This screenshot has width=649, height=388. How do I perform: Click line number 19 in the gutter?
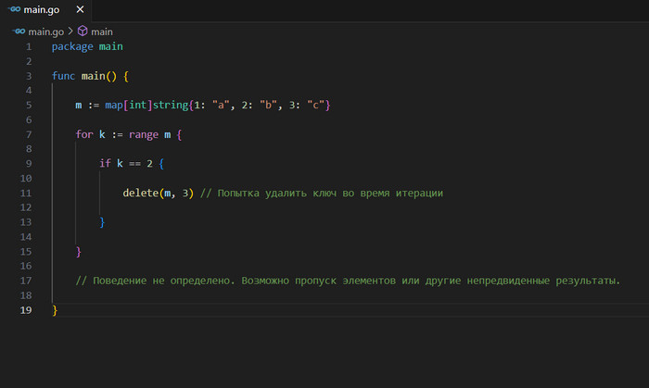(26, 310)
